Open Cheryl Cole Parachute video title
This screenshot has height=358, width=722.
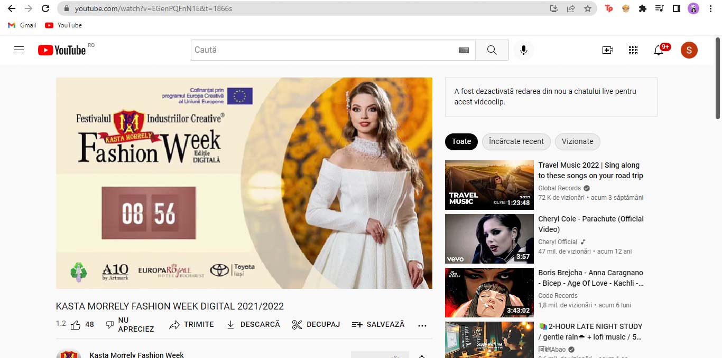point(591,224)
